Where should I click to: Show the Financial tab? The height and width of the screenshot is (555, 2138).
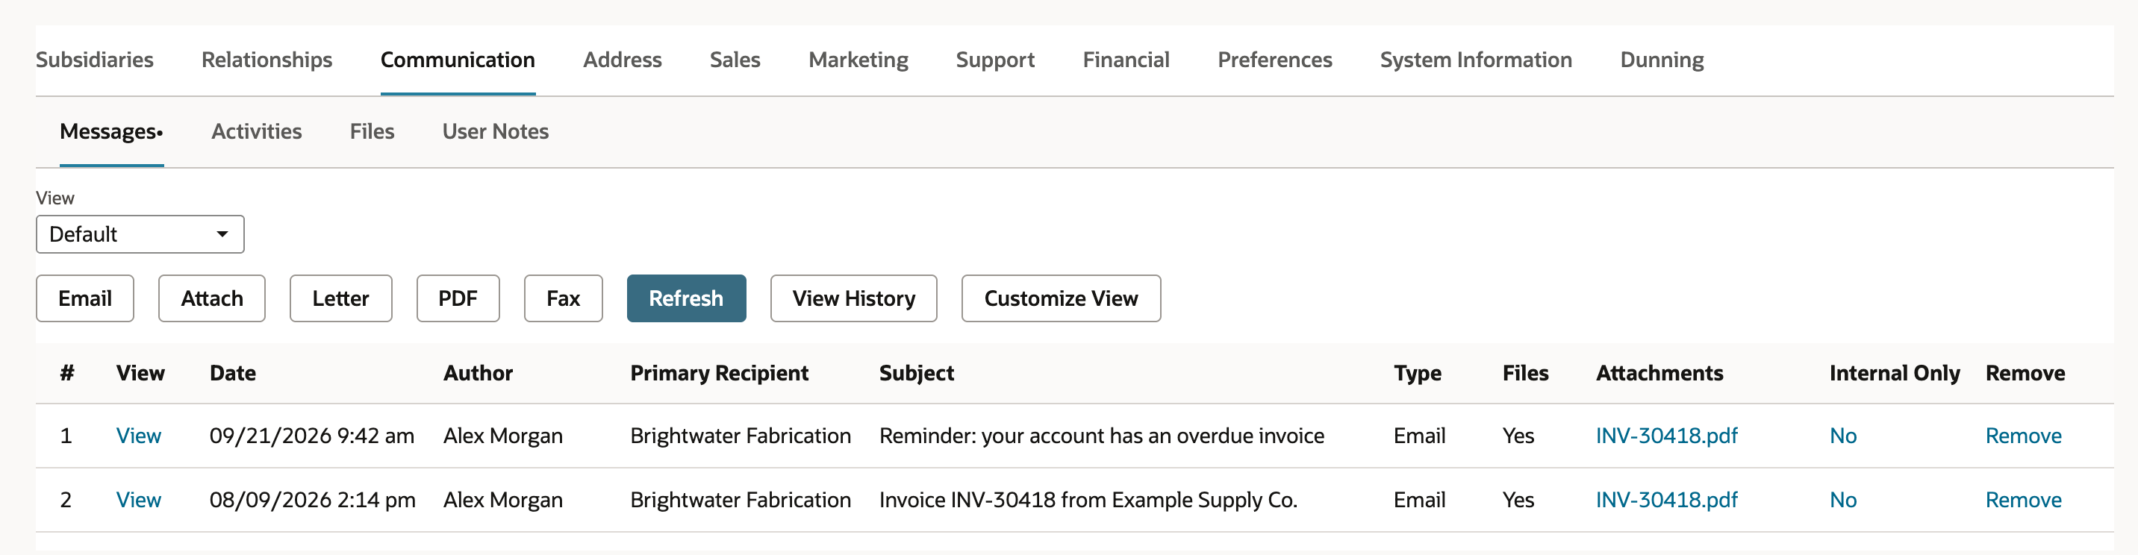[x=1126, y=60]
